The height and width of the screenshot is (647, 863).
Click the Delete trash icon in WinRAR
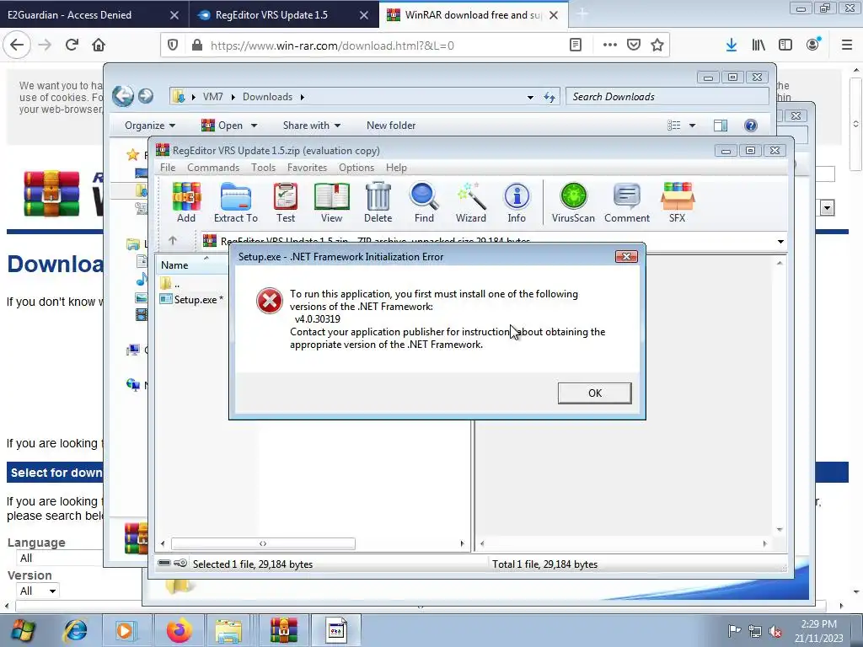pos(378,202)
